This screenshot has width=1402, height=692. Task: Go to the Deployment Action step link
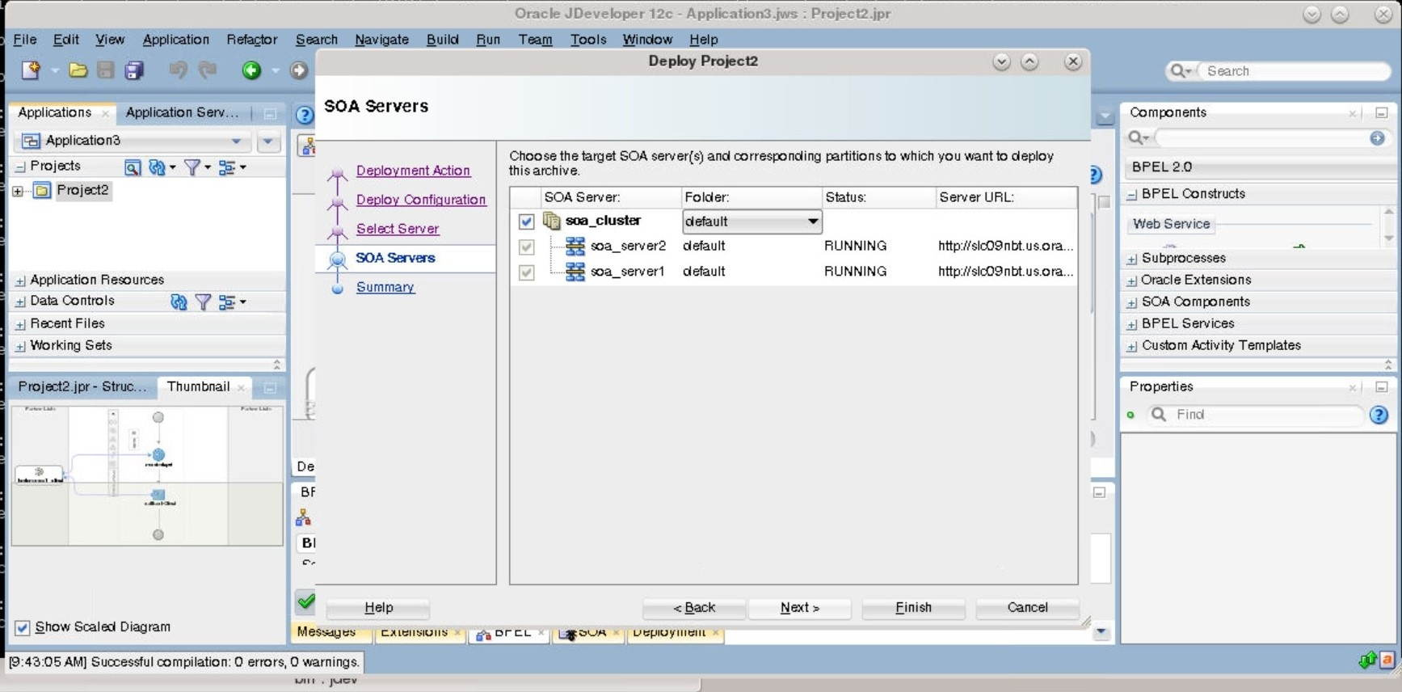click(413, 171)
